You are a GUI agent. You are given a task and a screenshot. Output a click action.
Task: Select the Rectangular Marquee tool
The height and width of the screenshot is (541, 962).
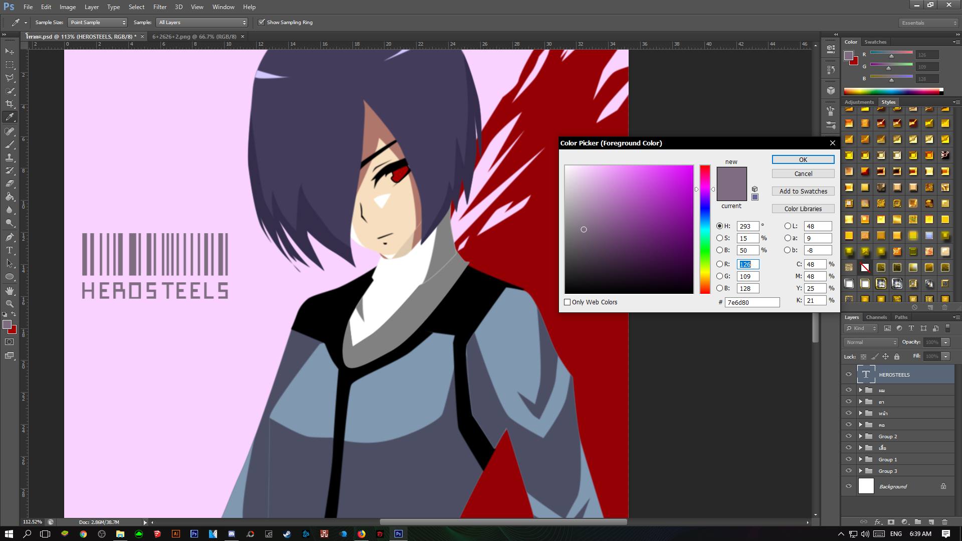click(x=10, y=65)
